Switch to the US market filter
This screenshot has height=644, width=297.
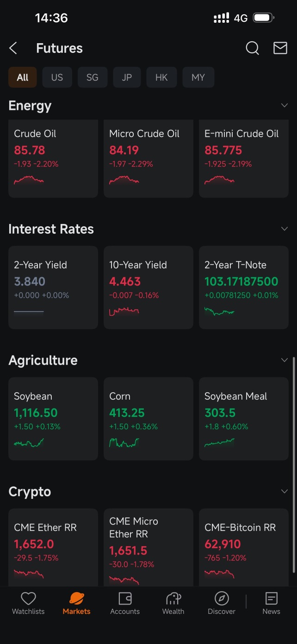[x=57, y=77]
